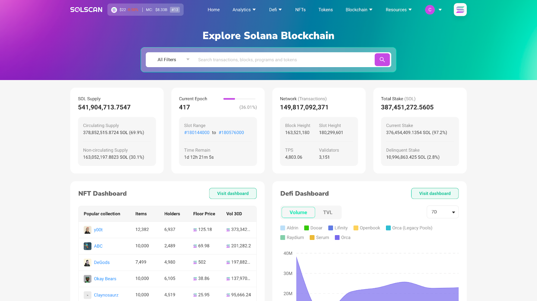Click in the search transactions field
This screenshot has width=537, height=301.
(x=284, y=60)
